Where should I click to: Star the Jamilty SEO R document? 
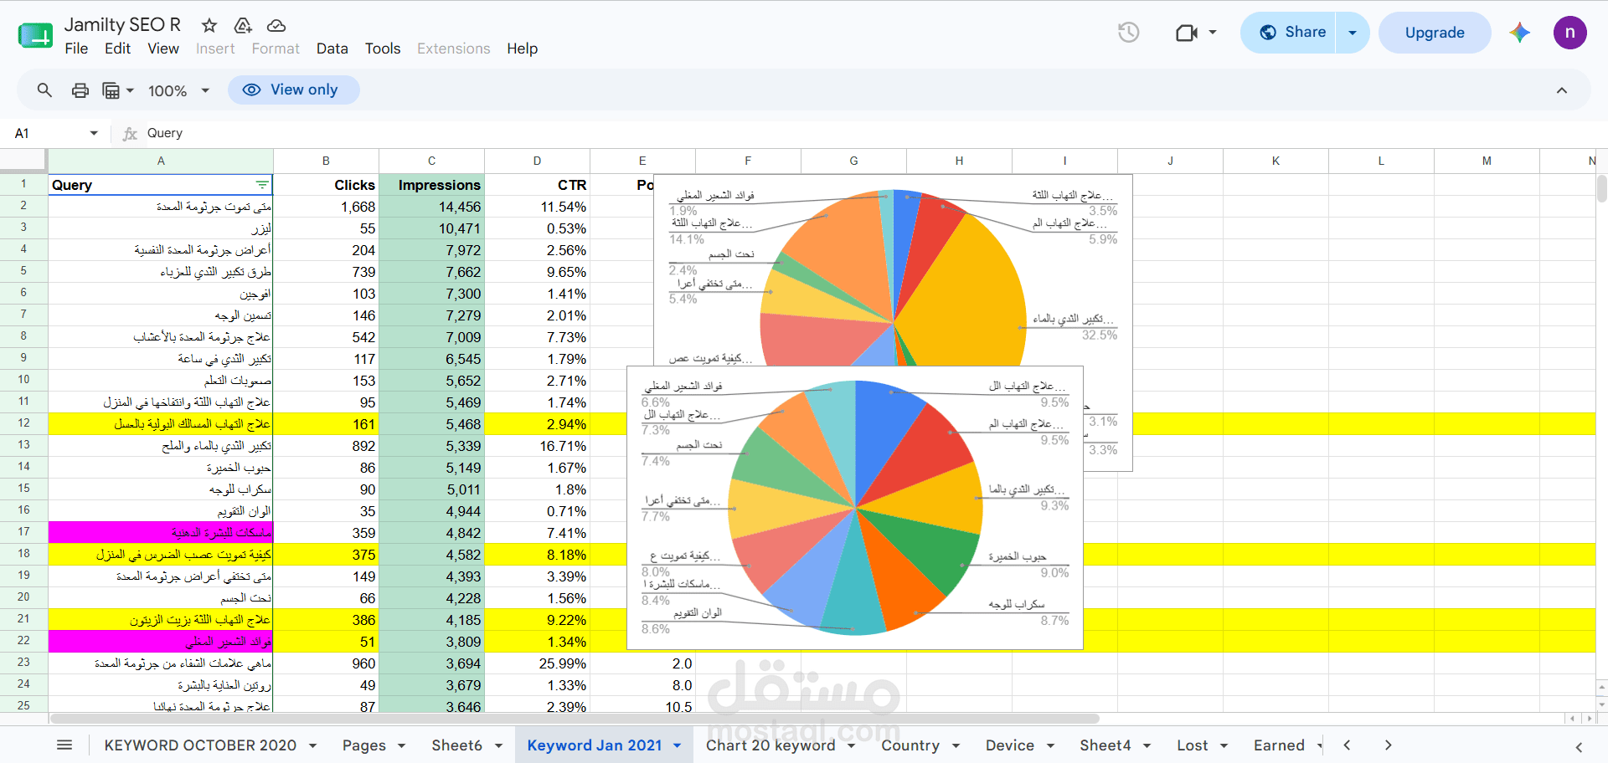click(x=209, y=26)
